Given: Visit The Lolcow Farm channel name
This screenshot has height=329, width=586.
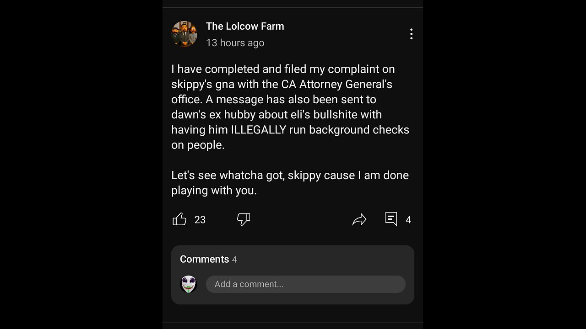Looking at the screenshot, I should [245, 27].
